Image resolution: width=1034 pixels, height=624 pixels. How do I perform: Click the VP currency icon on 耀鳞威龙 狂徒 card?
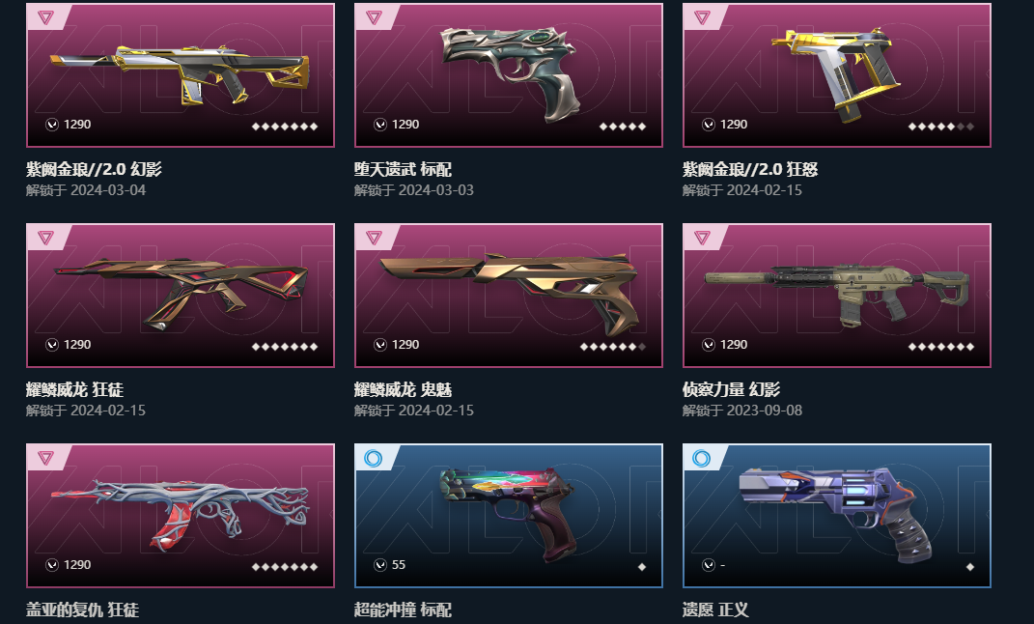click(52, 344)
